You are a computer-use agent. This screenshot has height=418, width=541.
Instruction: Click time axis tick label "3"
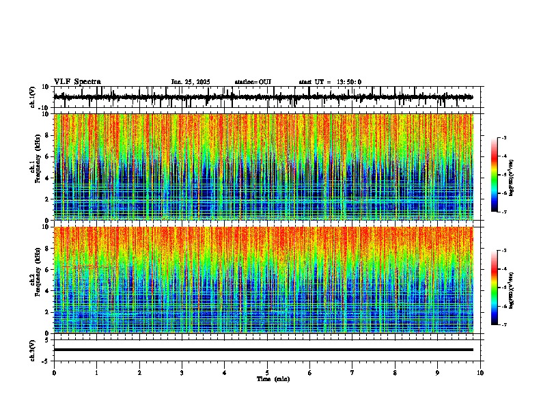[182, 373]
